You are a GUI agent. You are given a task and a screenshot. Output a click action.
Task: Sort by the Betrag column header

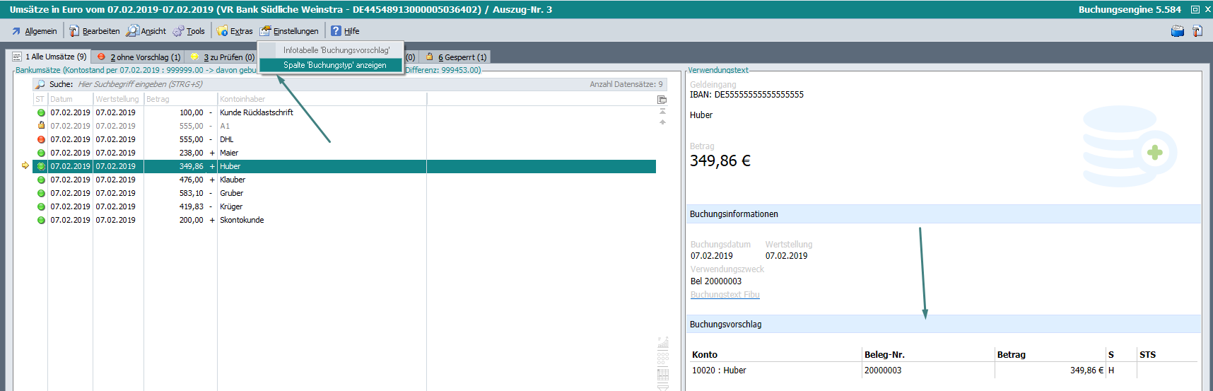pyautogui.click(x=180, y=99)
